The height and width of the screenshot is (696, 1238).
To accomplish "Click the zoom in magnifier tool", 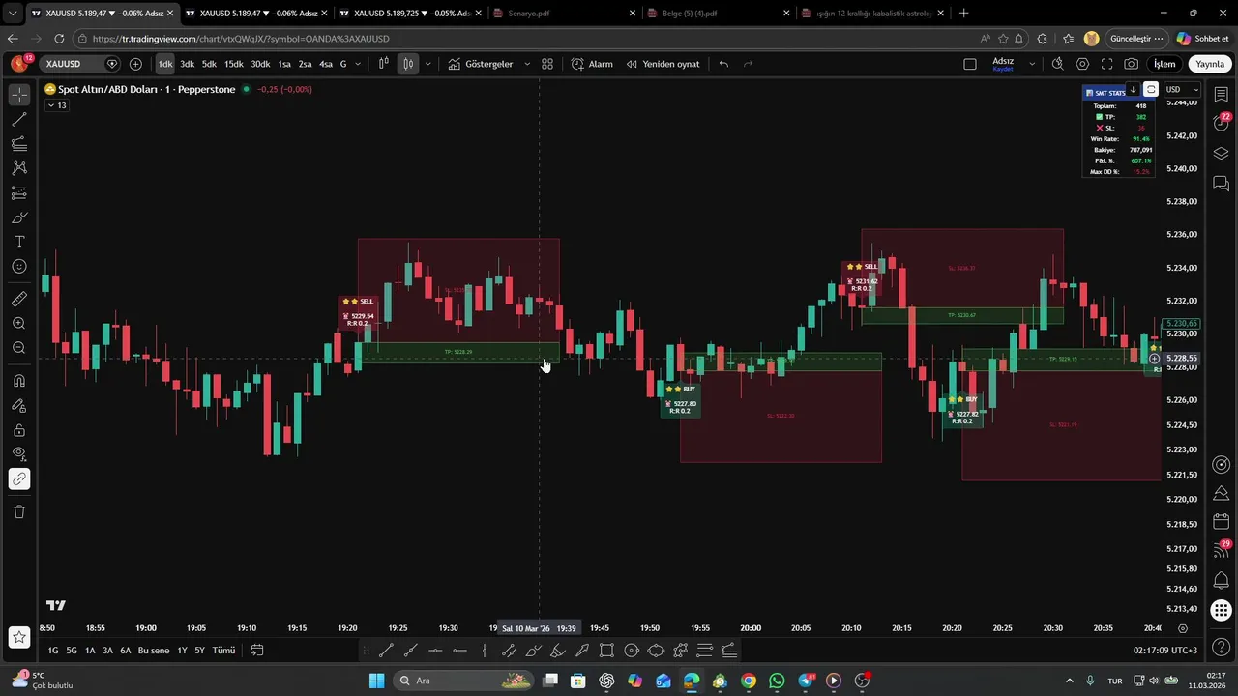I will pos(19,324).
